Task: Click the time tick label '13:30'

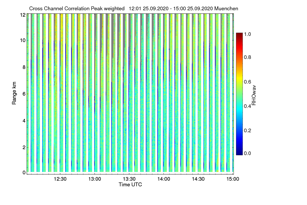Action: coord(129,179)
